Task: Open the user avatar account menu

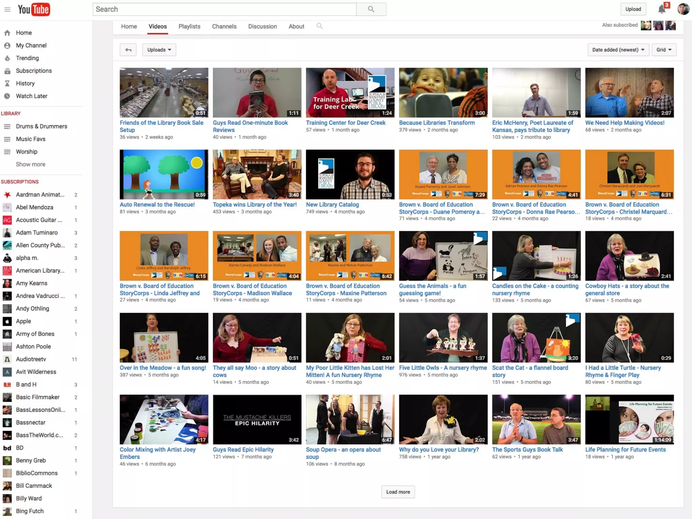Action: tap(683, 9)
